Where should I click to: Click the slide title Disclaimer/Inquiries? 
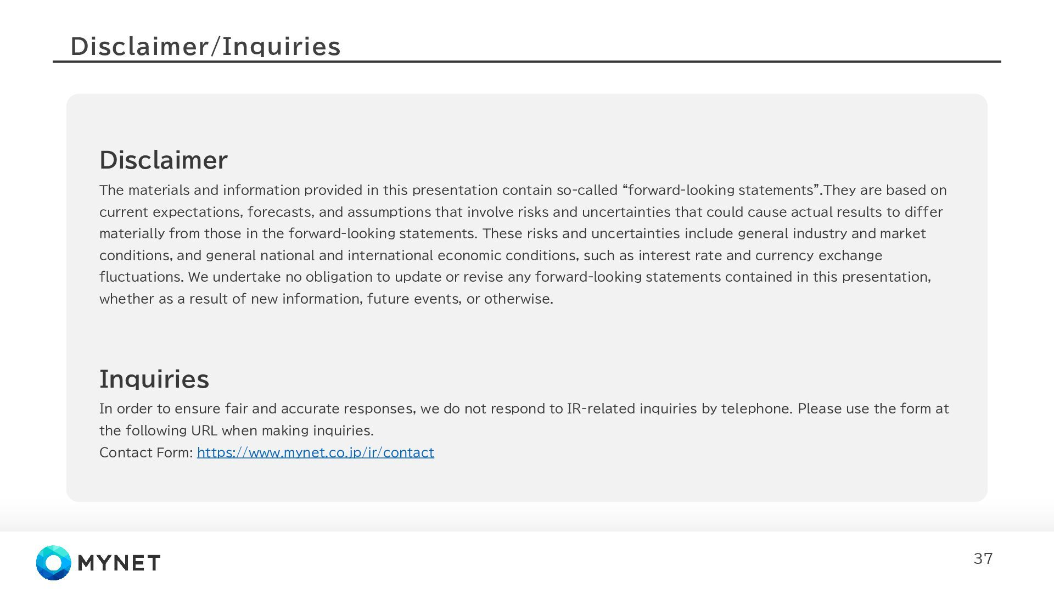click(x=205, y=46)
